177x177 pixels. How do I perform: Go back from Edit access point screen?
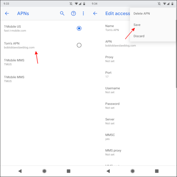(95, 13)
